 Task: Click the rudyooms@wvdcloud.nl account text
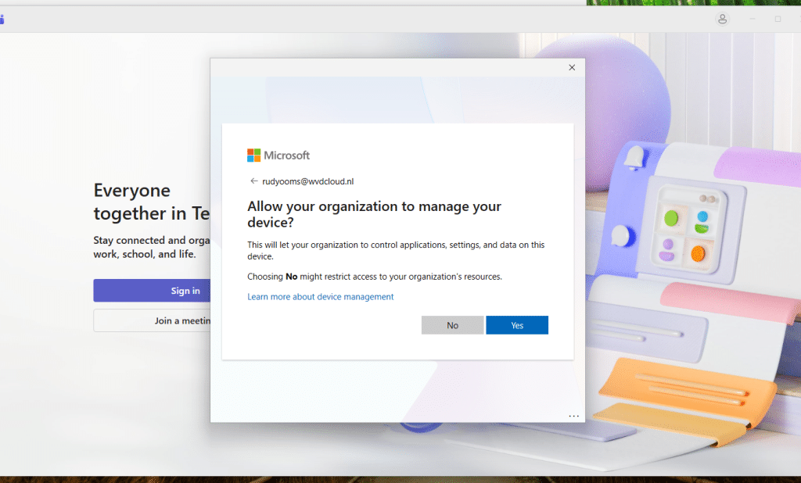[307, 181]
